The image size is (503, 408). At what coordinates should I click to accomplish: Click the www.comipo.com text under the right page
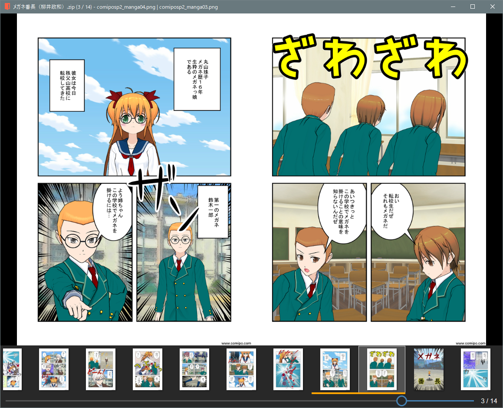pyautogui.click(x=470, y=343)
